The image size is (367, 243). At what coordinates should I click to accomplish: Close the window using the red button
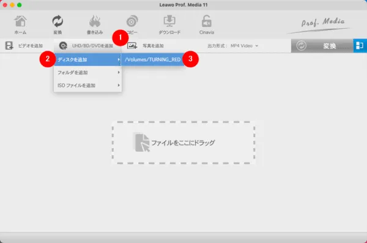click(x=5, y=5)
